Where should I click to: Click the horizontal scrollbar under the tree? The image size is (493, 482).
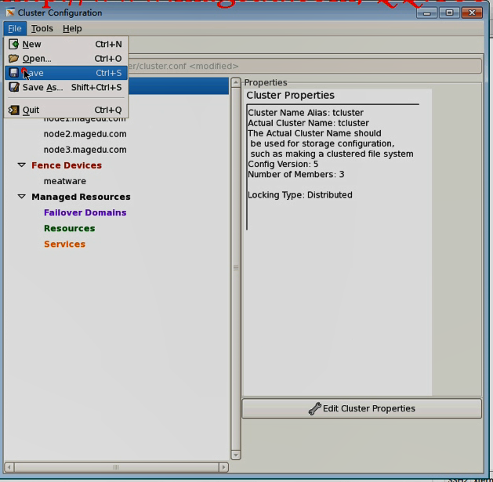click(x=115, y=467)
